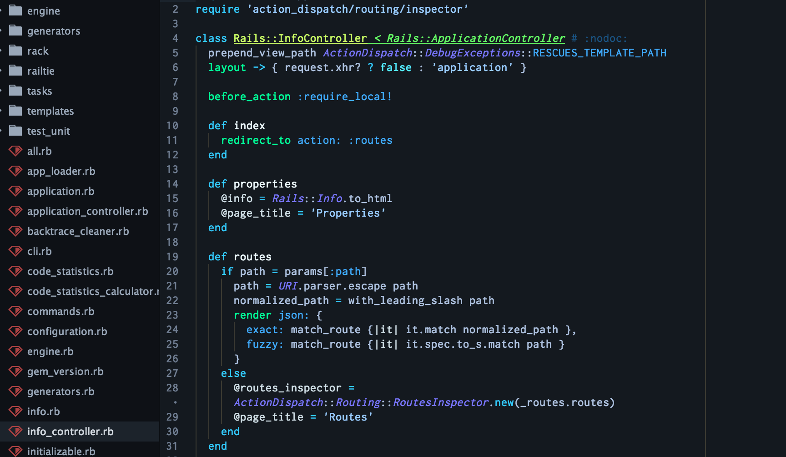Click the ruby icon beside info_controller.rb

click(x=15, y=431)
